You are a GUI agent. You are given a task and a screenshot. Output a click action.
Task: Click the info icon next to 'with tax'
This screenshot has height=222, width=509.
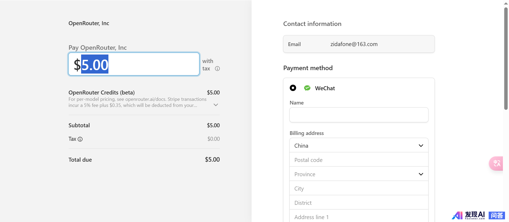(217, 69)
